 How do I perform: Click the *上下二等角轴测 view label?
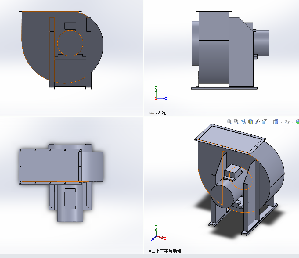click(x=165, y=251)
